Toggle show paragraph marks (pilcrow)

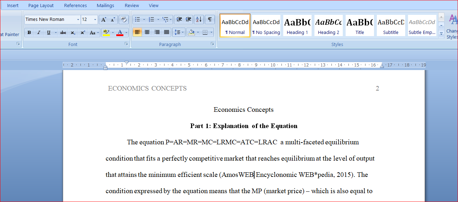click(210, 19)
